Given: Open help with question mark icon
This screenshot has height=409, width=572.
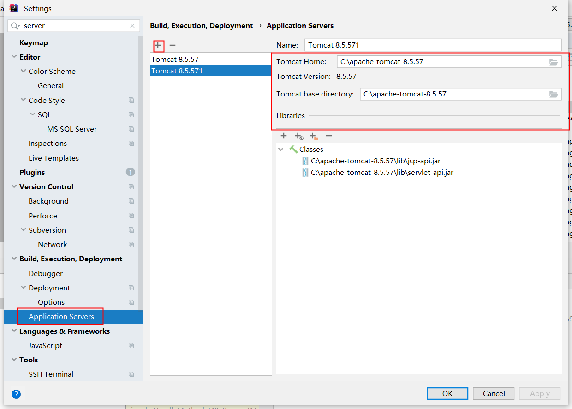Looking at the screenshot, I should click(x=16, y=394).
